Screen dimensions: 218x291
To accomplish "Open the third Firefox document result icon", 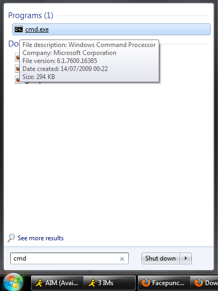I will click(x=17, y=80).
